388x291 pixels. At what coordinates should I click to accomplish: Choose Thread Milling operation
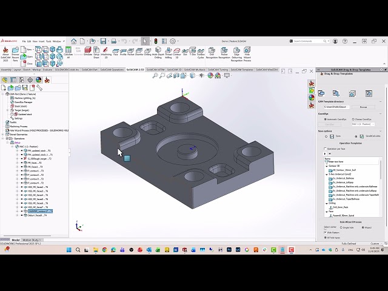(x=169, y=53)
